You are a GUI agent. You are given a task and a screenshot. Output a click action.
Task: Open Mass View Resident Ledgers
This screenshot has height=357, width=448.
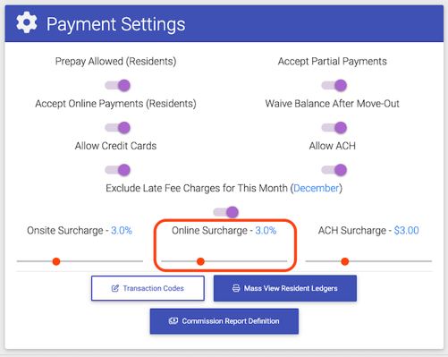(x=285, y=288)
